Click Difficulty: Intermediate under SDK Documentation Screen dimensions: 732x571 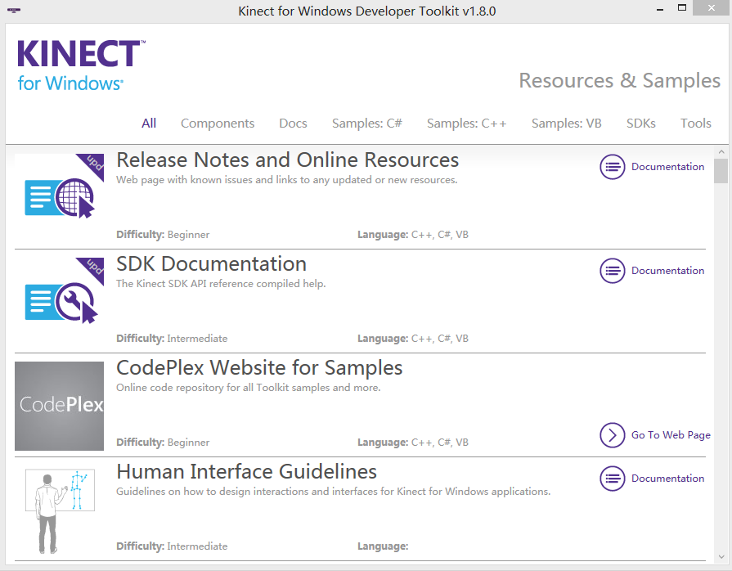pos(172,339)
